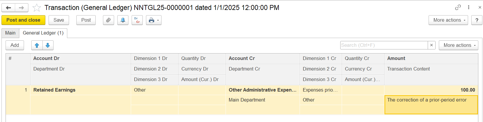Viewport: 483px width, 122px height.
Task: Click the printer icon
Action: click(151, 20)
